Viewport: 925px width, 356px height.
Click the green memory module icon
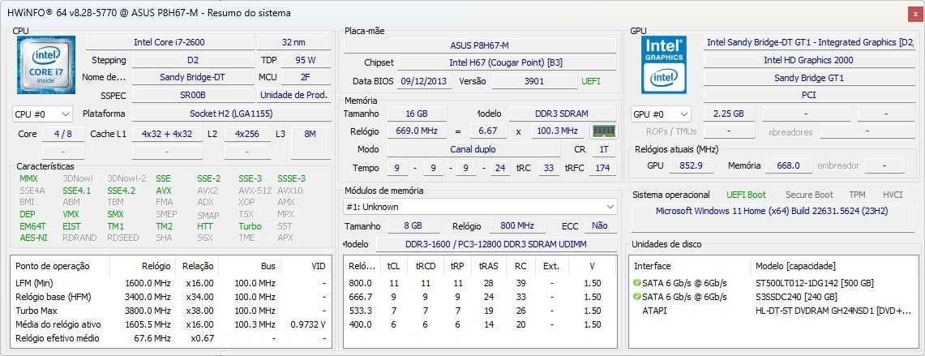click(x=603, y=131)
